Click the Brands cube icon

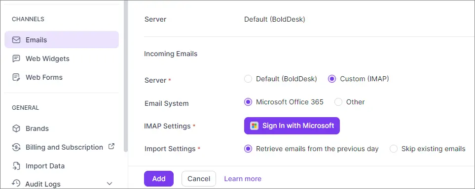(x=16, y=128)
